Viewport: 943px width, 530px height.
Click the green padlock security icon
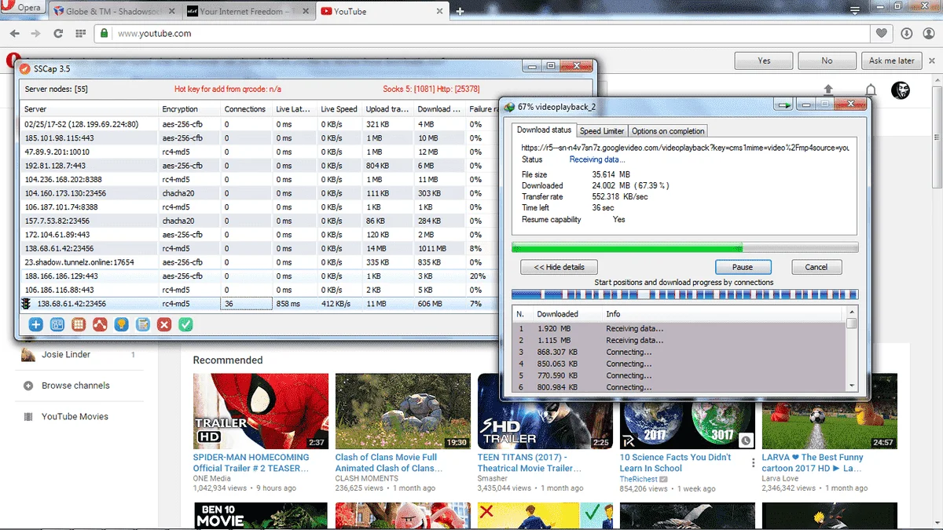tap(105, 34)
